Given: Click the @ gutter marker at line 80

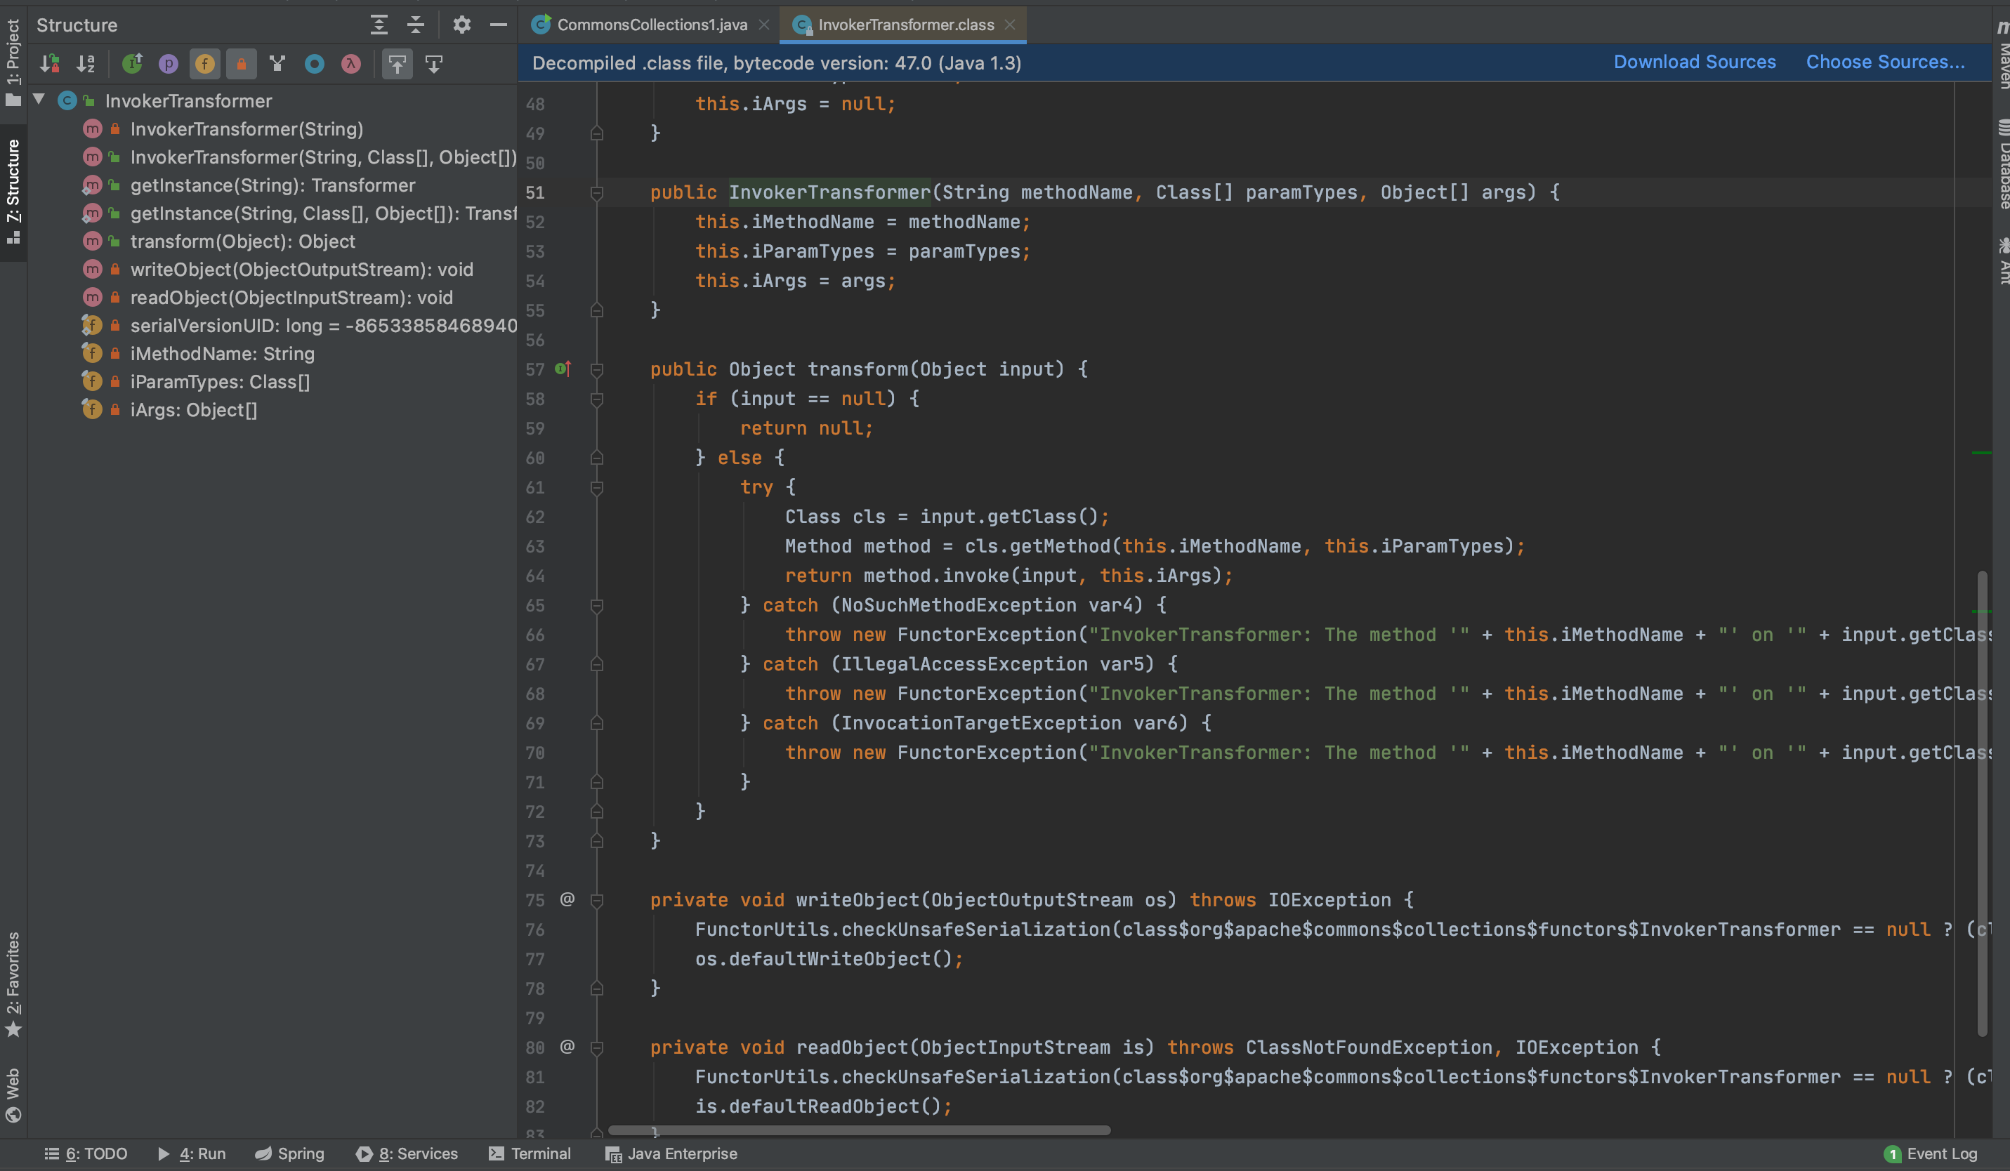Looking at the screenshot, I should (x=567, y=1047).
